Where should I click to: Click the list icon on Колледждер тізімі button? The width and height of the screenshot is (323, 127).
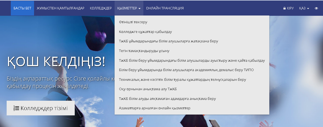(16, 108)
